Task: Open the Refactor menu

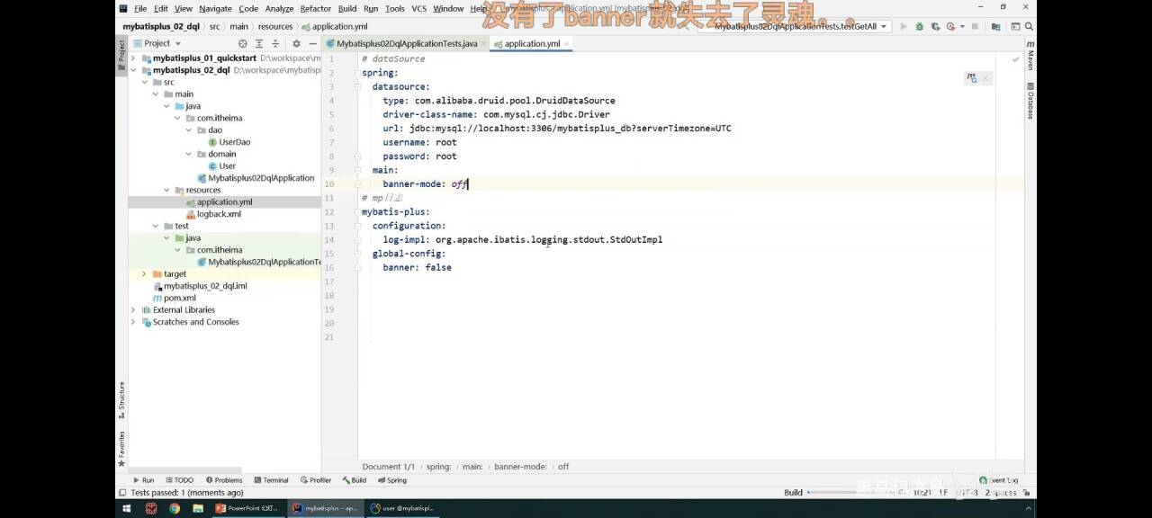Action: click(x=315, y=8)
